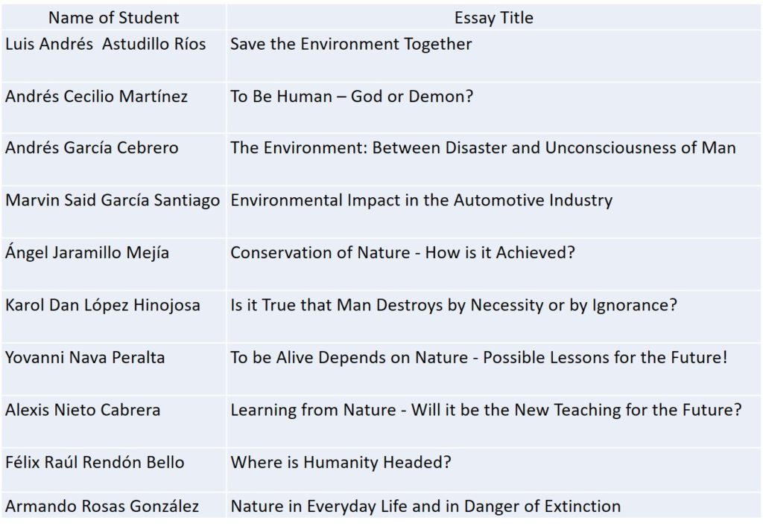
Task: Click the essay about Disaster and Unconsciousness of Man
Action: coord(483,147)
